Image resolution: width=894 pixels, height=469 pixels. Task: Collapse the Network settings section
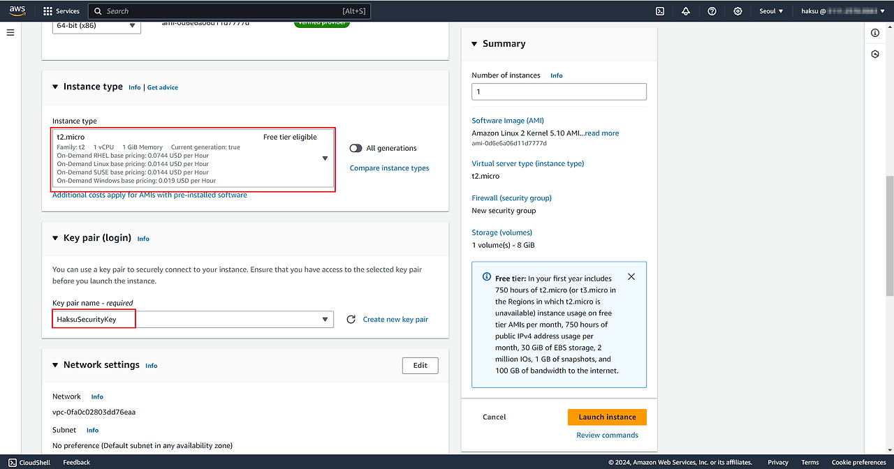pyautogui.click(x=56, y=365)
